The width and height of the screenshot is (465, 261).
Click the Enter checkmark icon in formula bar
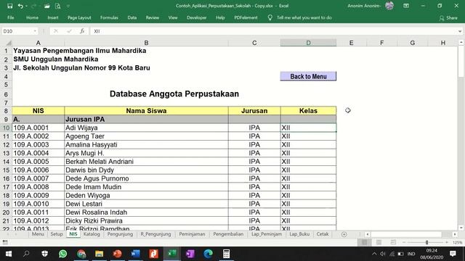pos(69,31)
